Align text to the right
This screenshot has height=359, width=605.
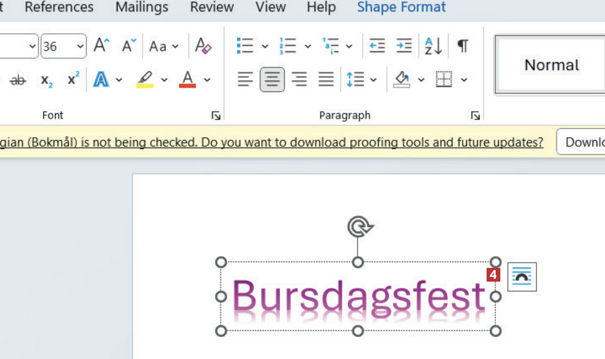pos(299,79)
